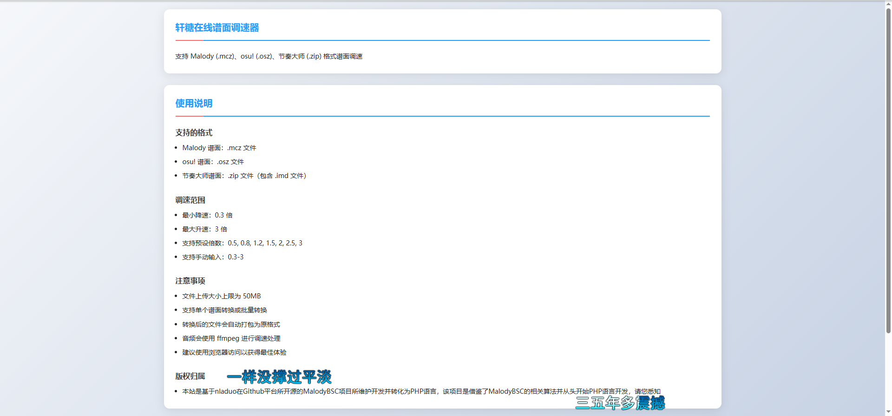Viewport: 892px width, 416px height.
Task: Click the MalodyBSC copyright notice line
Action: point(421,391)
